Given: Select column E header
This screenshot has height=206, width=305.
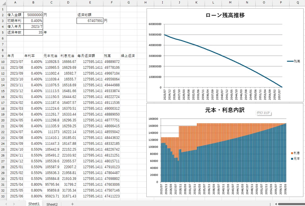Looking at the screenshot, I should click(x=90, y=3).
